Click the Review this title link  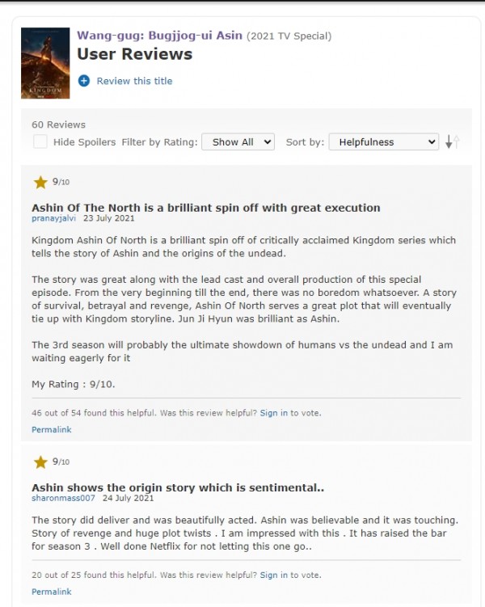134,81
